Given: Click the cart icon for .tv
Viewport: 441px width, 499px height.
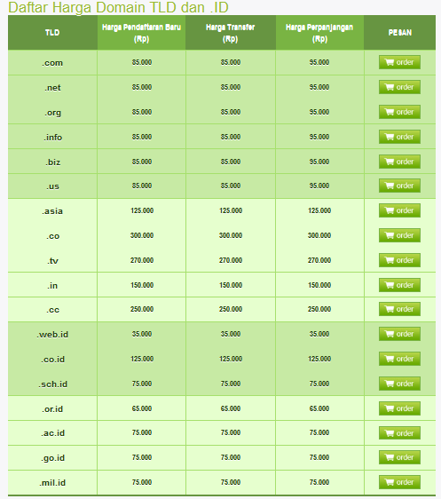Looking at the screenshot, I should [x=390, y=260].
